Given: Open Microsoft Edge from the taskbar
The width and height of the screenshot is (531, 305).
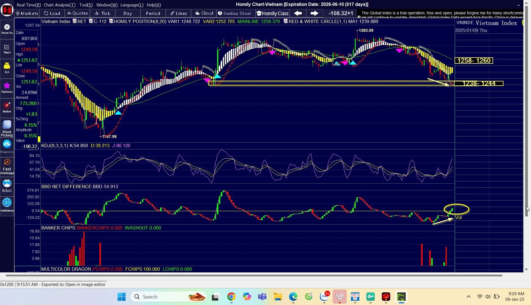Looking at the screenshot, I should click(x=293, y=297).
